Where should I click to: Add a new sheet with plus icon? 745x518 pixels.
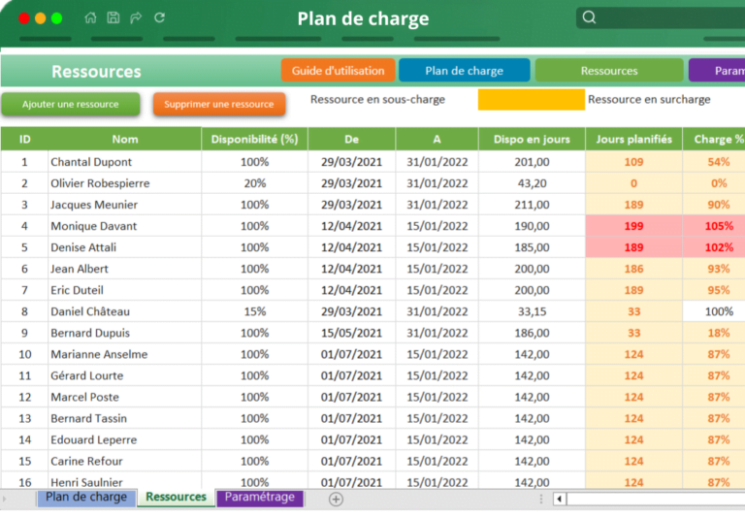coord(336,499)
